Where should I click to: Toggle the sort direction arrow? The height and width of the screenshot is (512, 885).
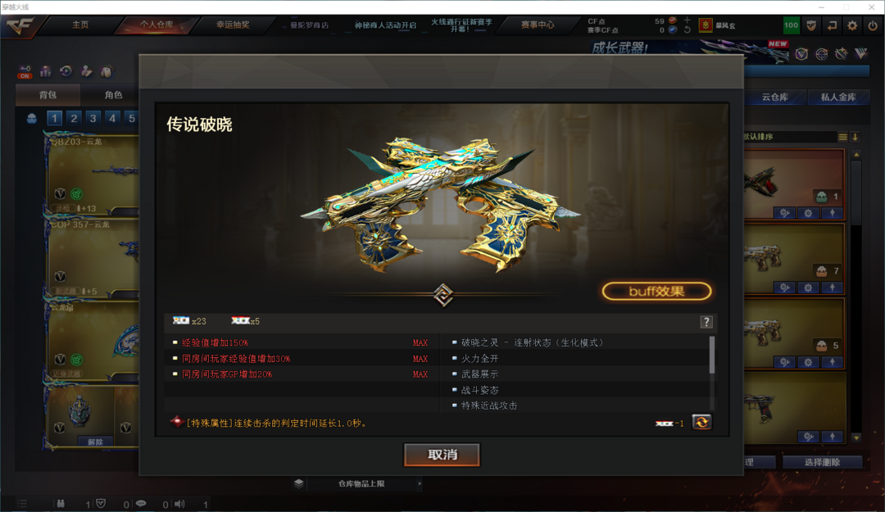click(855, 137)
